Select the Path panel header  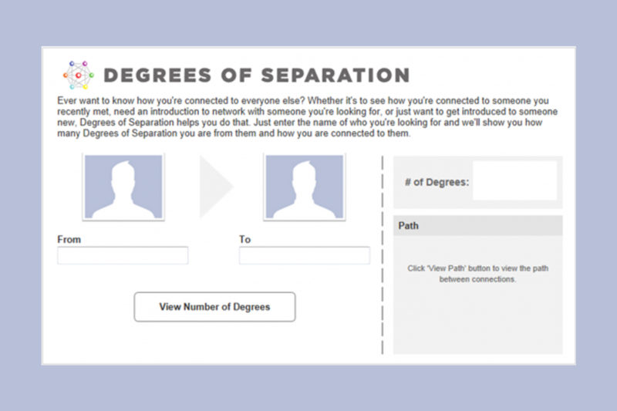[x=477, y=226]
